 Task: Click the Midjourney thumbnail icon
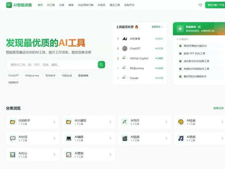point(124,68)
